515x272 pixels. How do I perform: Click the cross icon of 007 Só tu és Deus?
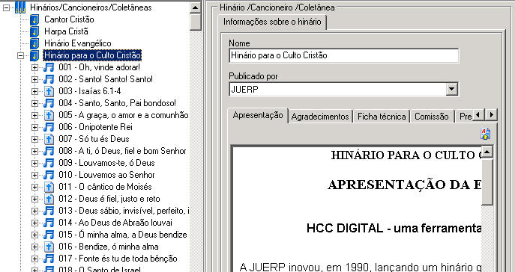point(49,139)
